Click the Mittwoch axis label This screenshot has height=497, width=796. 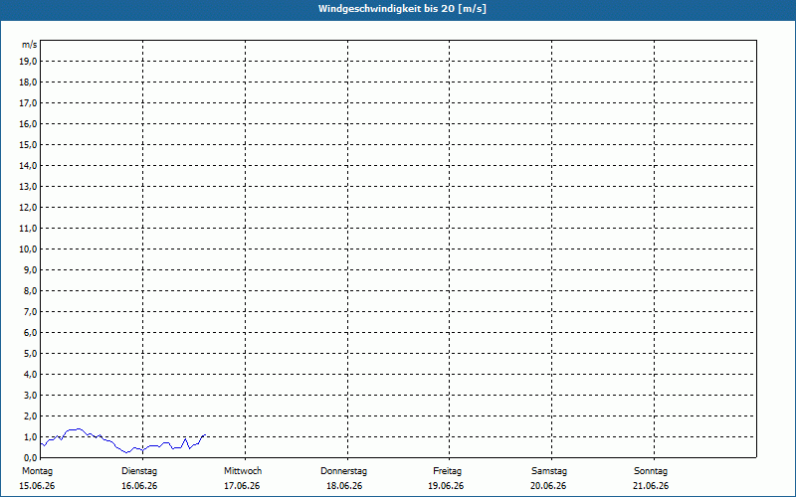pos(243,471)
